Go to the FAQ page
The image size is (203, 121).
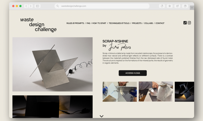[x=88, y=23]
